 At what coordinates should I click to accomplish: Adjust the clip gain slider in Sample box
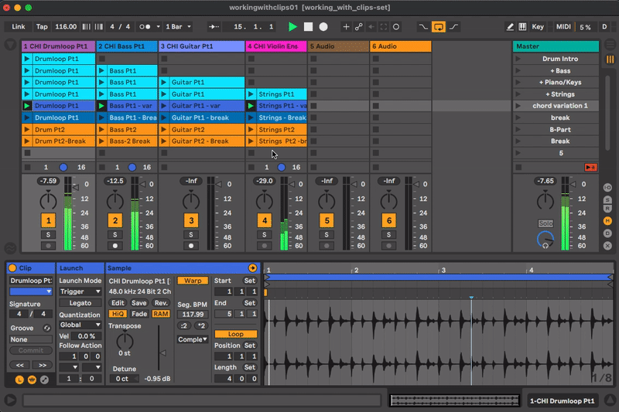click(161, 352)
